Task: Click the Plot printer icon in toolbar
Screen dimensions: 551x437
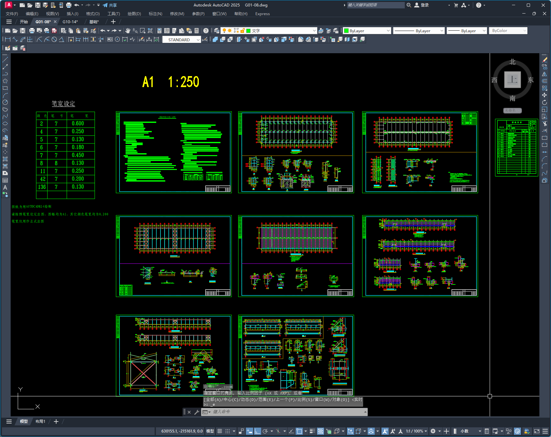Action: 32,31
